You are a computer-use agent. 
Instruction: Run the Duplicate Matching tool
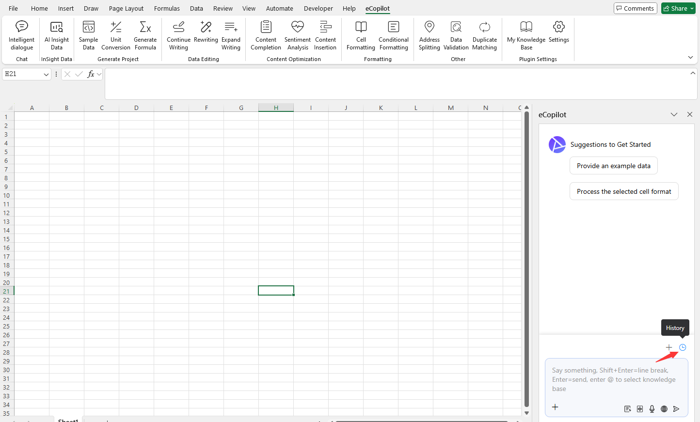484,35
